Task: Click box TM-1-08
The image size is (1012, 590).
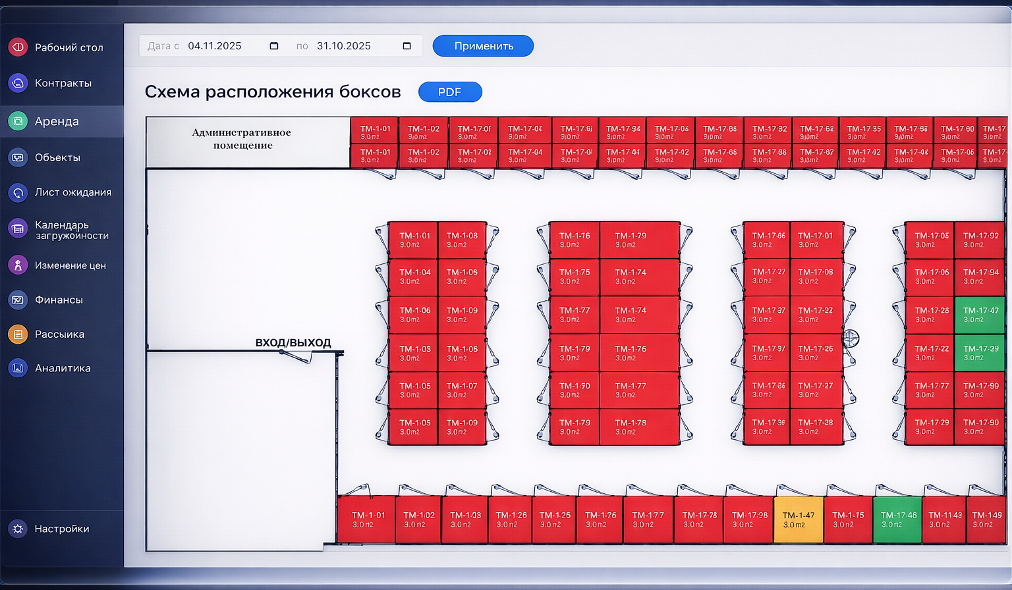Action: coord(462,240)
